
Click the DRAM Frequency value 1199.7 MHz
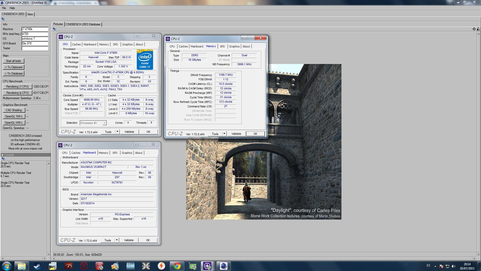click(x=225, y=75)
